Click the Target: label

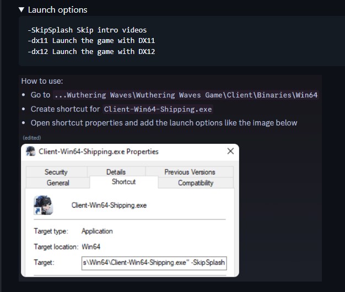click(44, 263)
